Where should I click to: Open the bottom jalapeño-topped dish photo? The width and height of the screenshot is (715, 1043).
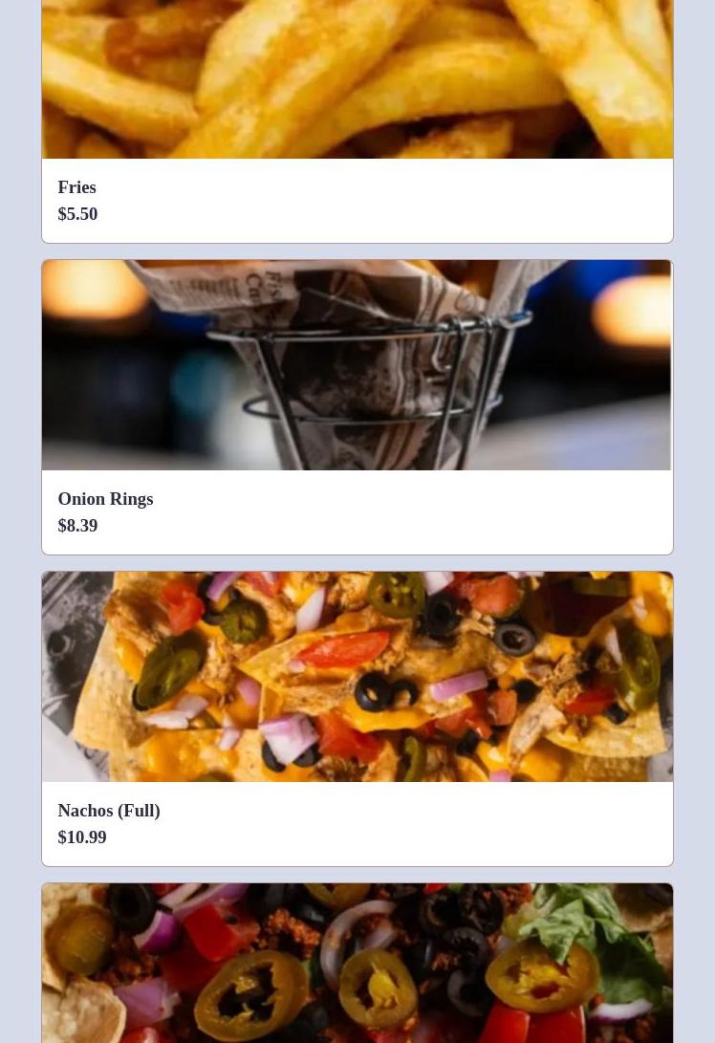coord(357,964)
